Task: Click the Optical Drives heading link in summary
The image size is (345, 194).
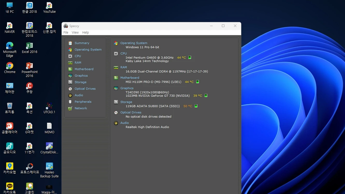Action: [131, 112]
